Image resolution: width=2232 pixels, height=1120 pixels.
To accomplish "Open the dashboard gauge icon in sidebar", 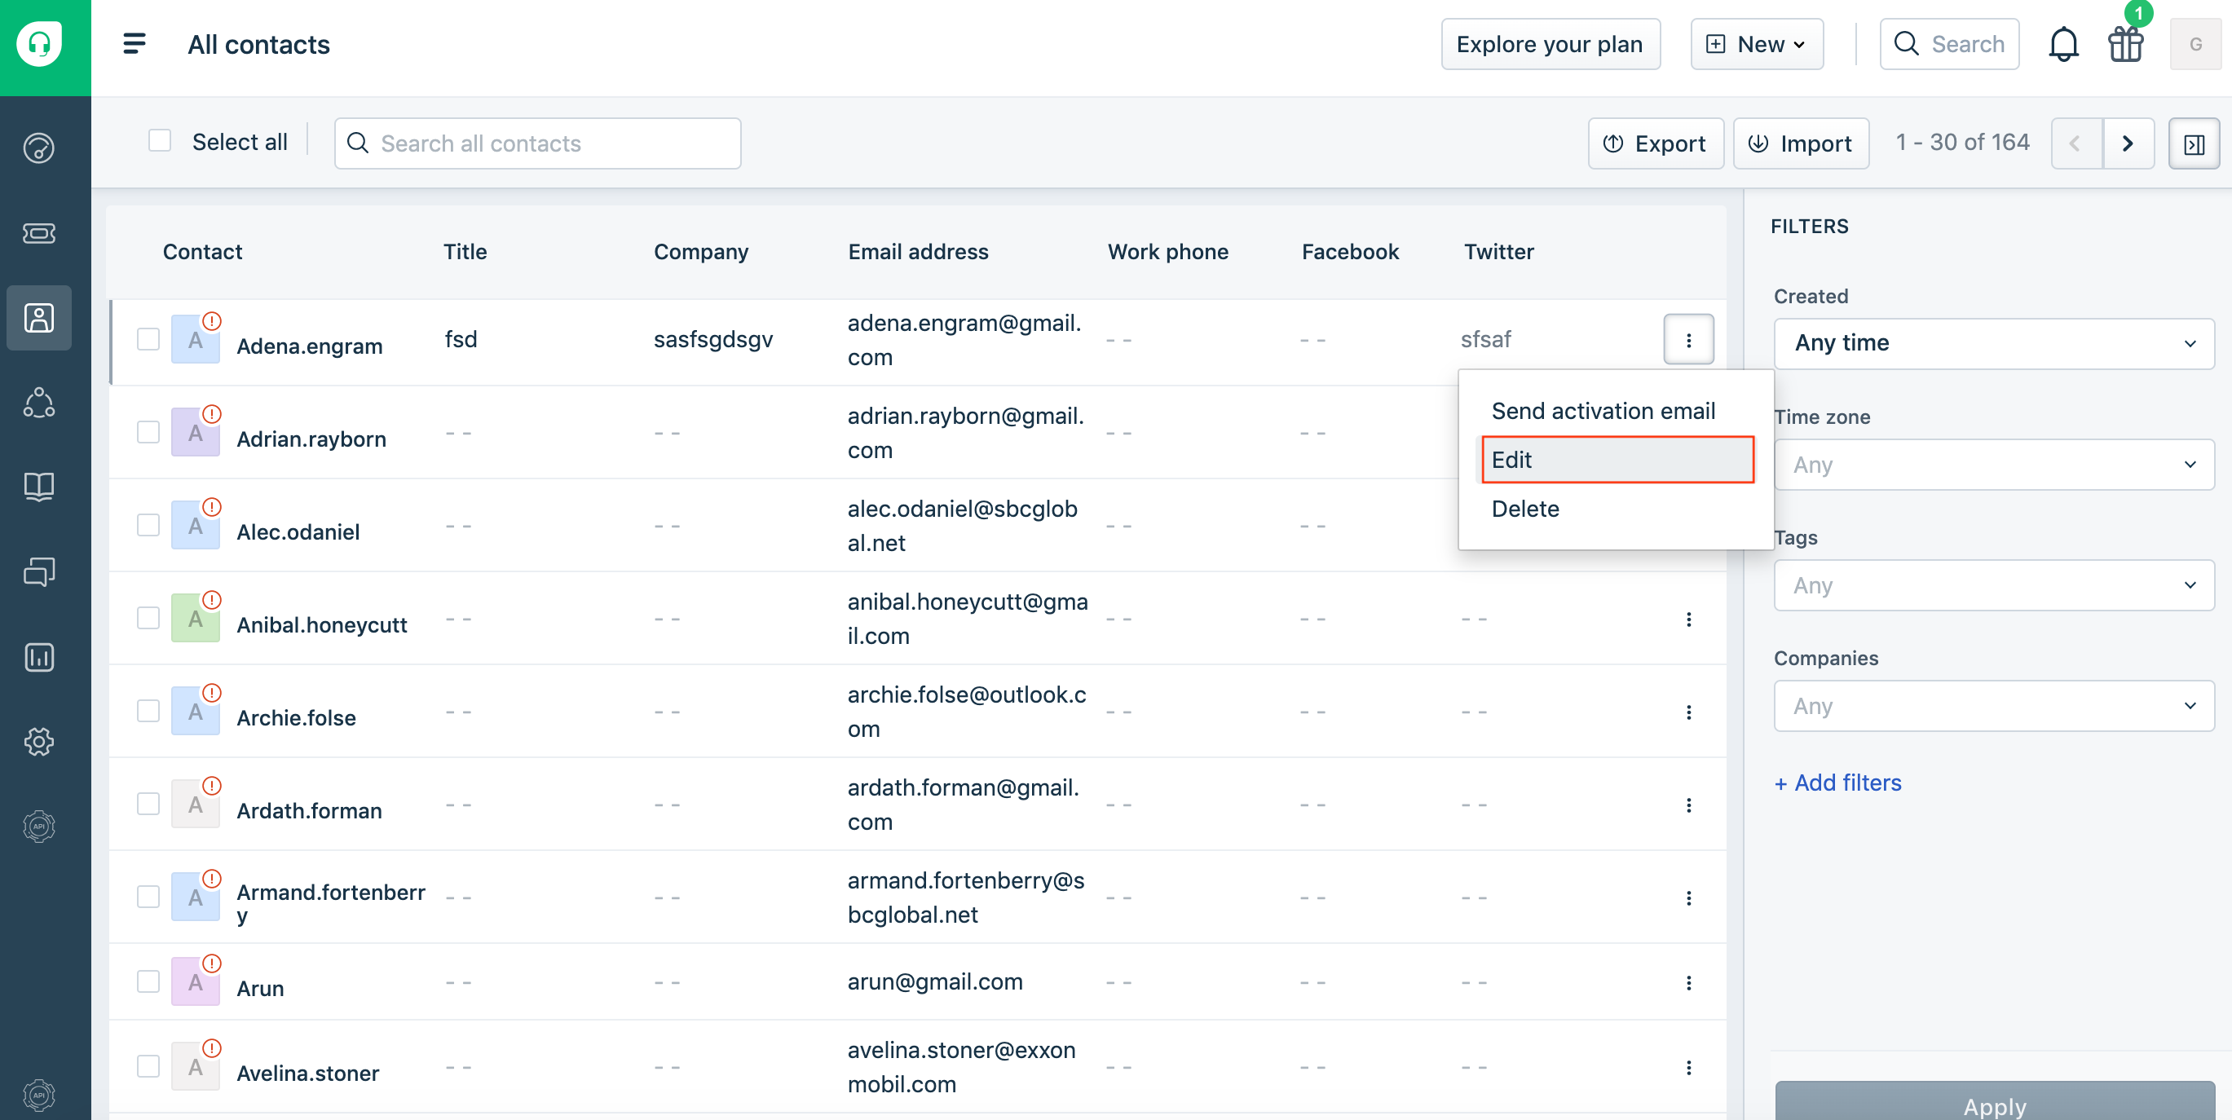I will [x=39, y=148].
